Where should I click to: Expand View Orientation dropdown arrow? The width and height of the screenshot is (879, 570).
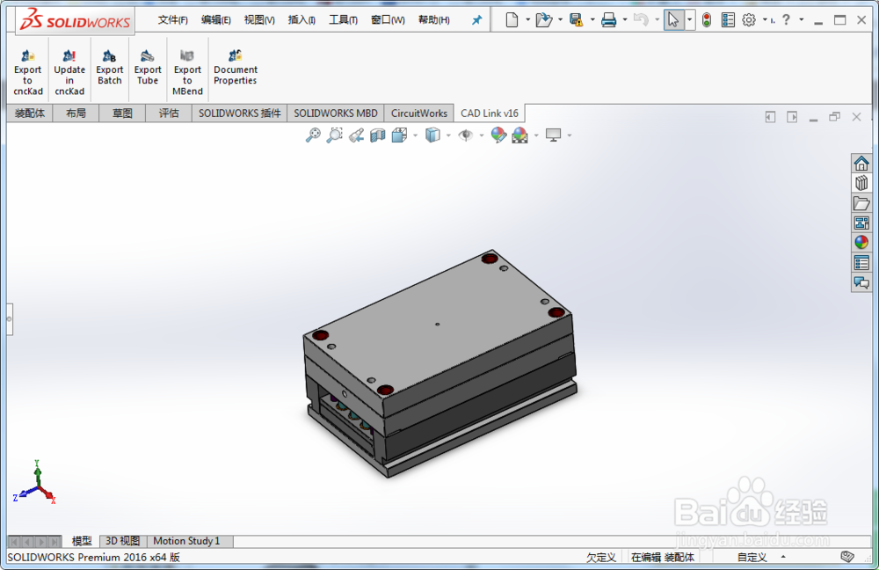point(416,135)
